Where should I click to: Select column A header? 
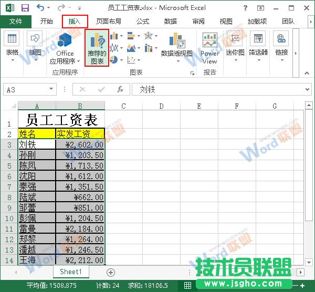tap(37, 106)
